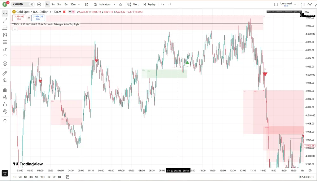The width and height of the screenshot is (317, 181).
Task: Toggle hide all drawings eye icon
Action: click(x=5, y=111)
